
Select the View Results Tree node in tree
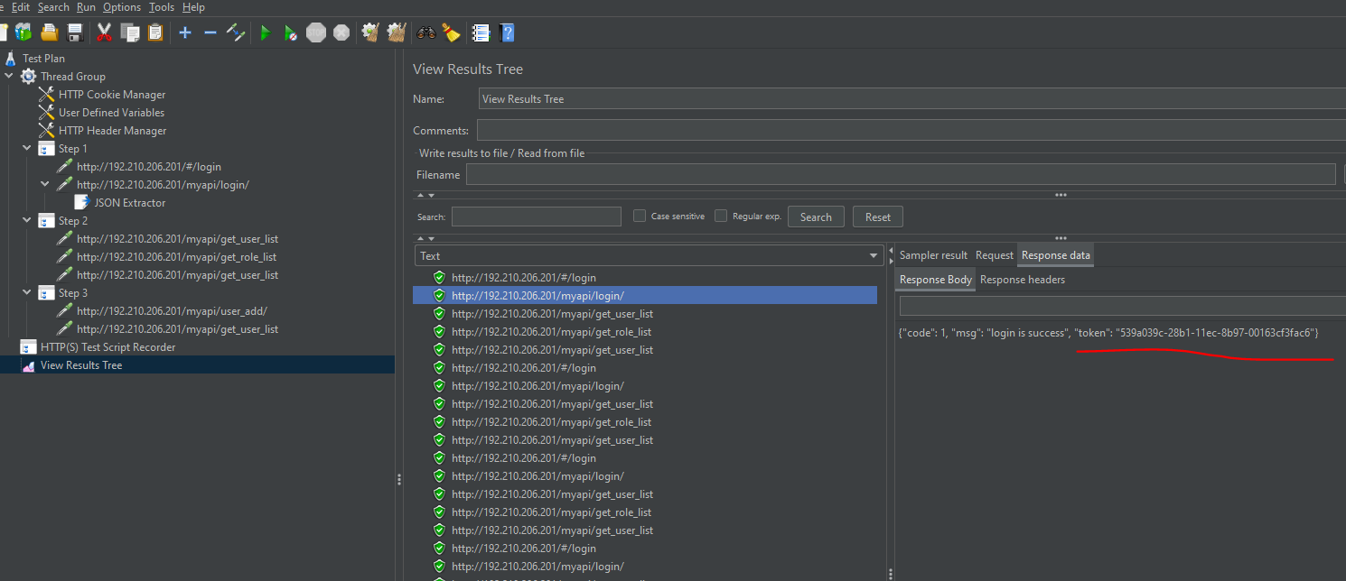point(81,365)
